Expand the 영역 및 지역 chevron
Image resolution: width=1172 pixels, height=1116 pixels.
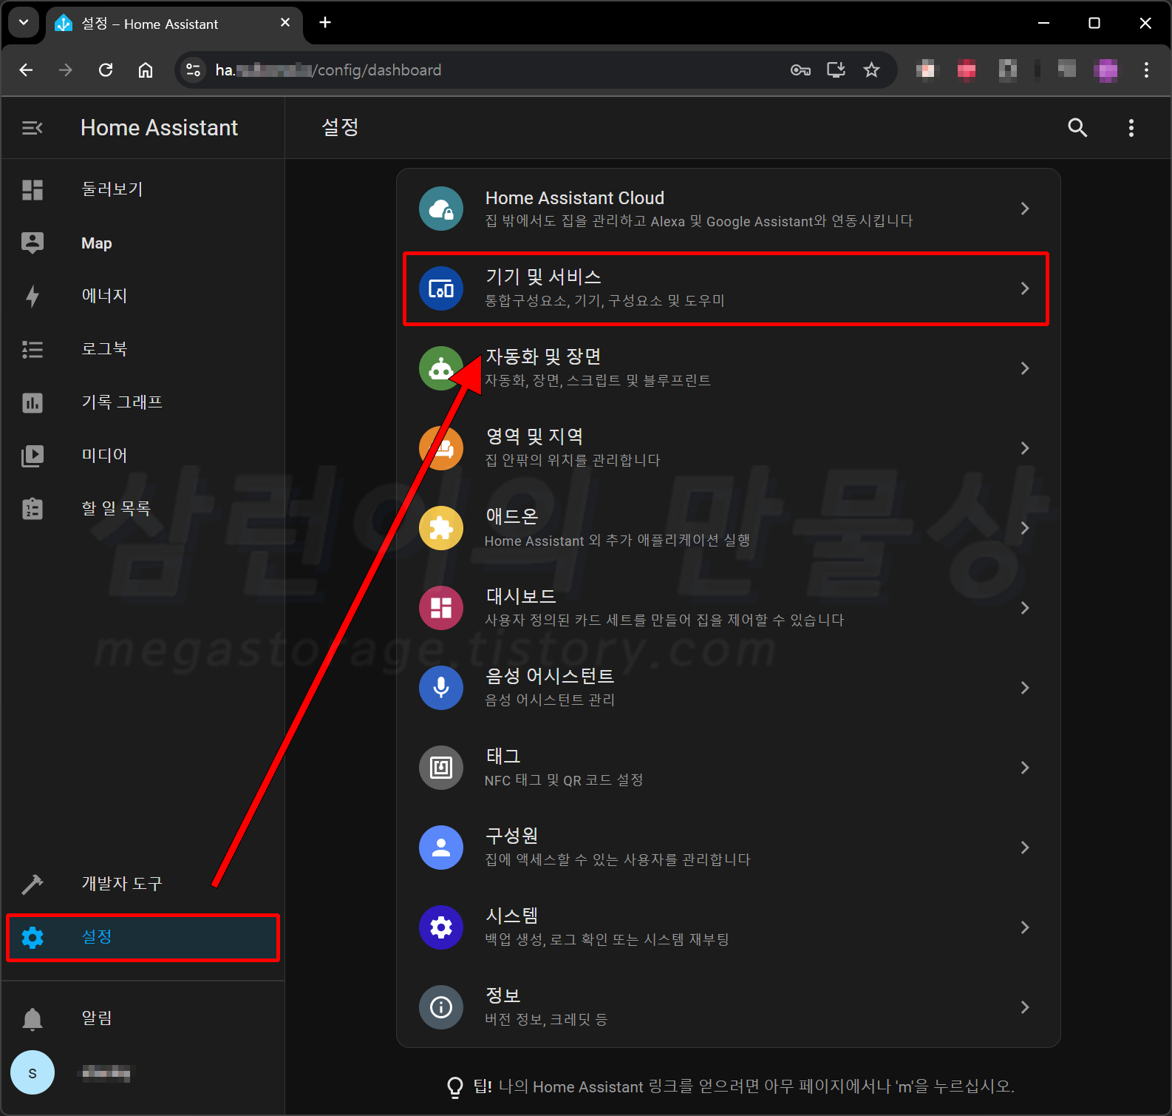1025,448
